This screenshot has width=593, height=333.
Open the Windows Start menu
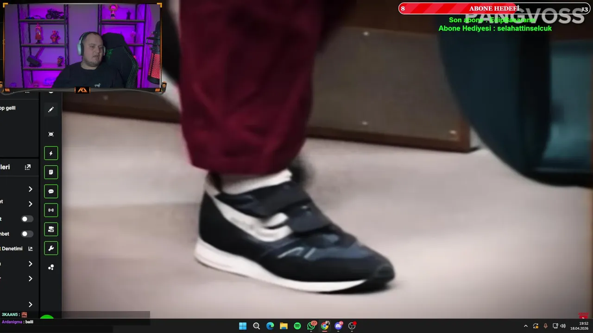coord(243,326)
